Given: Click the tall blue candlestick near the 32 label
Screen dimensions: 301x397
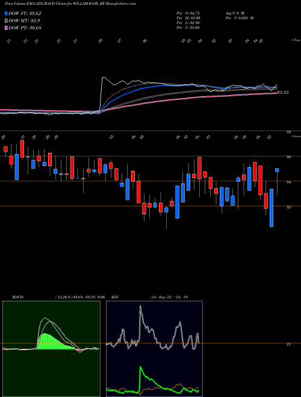Looking at the screenshot, I should coord(272,208).
